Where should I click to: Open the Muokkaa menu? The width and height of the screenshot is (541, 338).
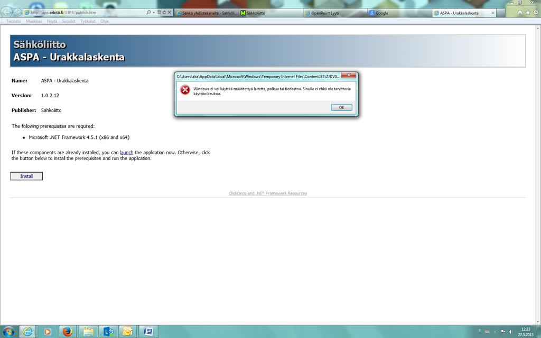(34, 21)
